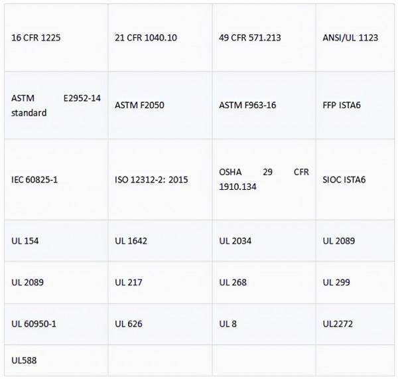Click the 16 CFR 1225 cell
This screenshot has height=379, width=398.
[35, 38]
